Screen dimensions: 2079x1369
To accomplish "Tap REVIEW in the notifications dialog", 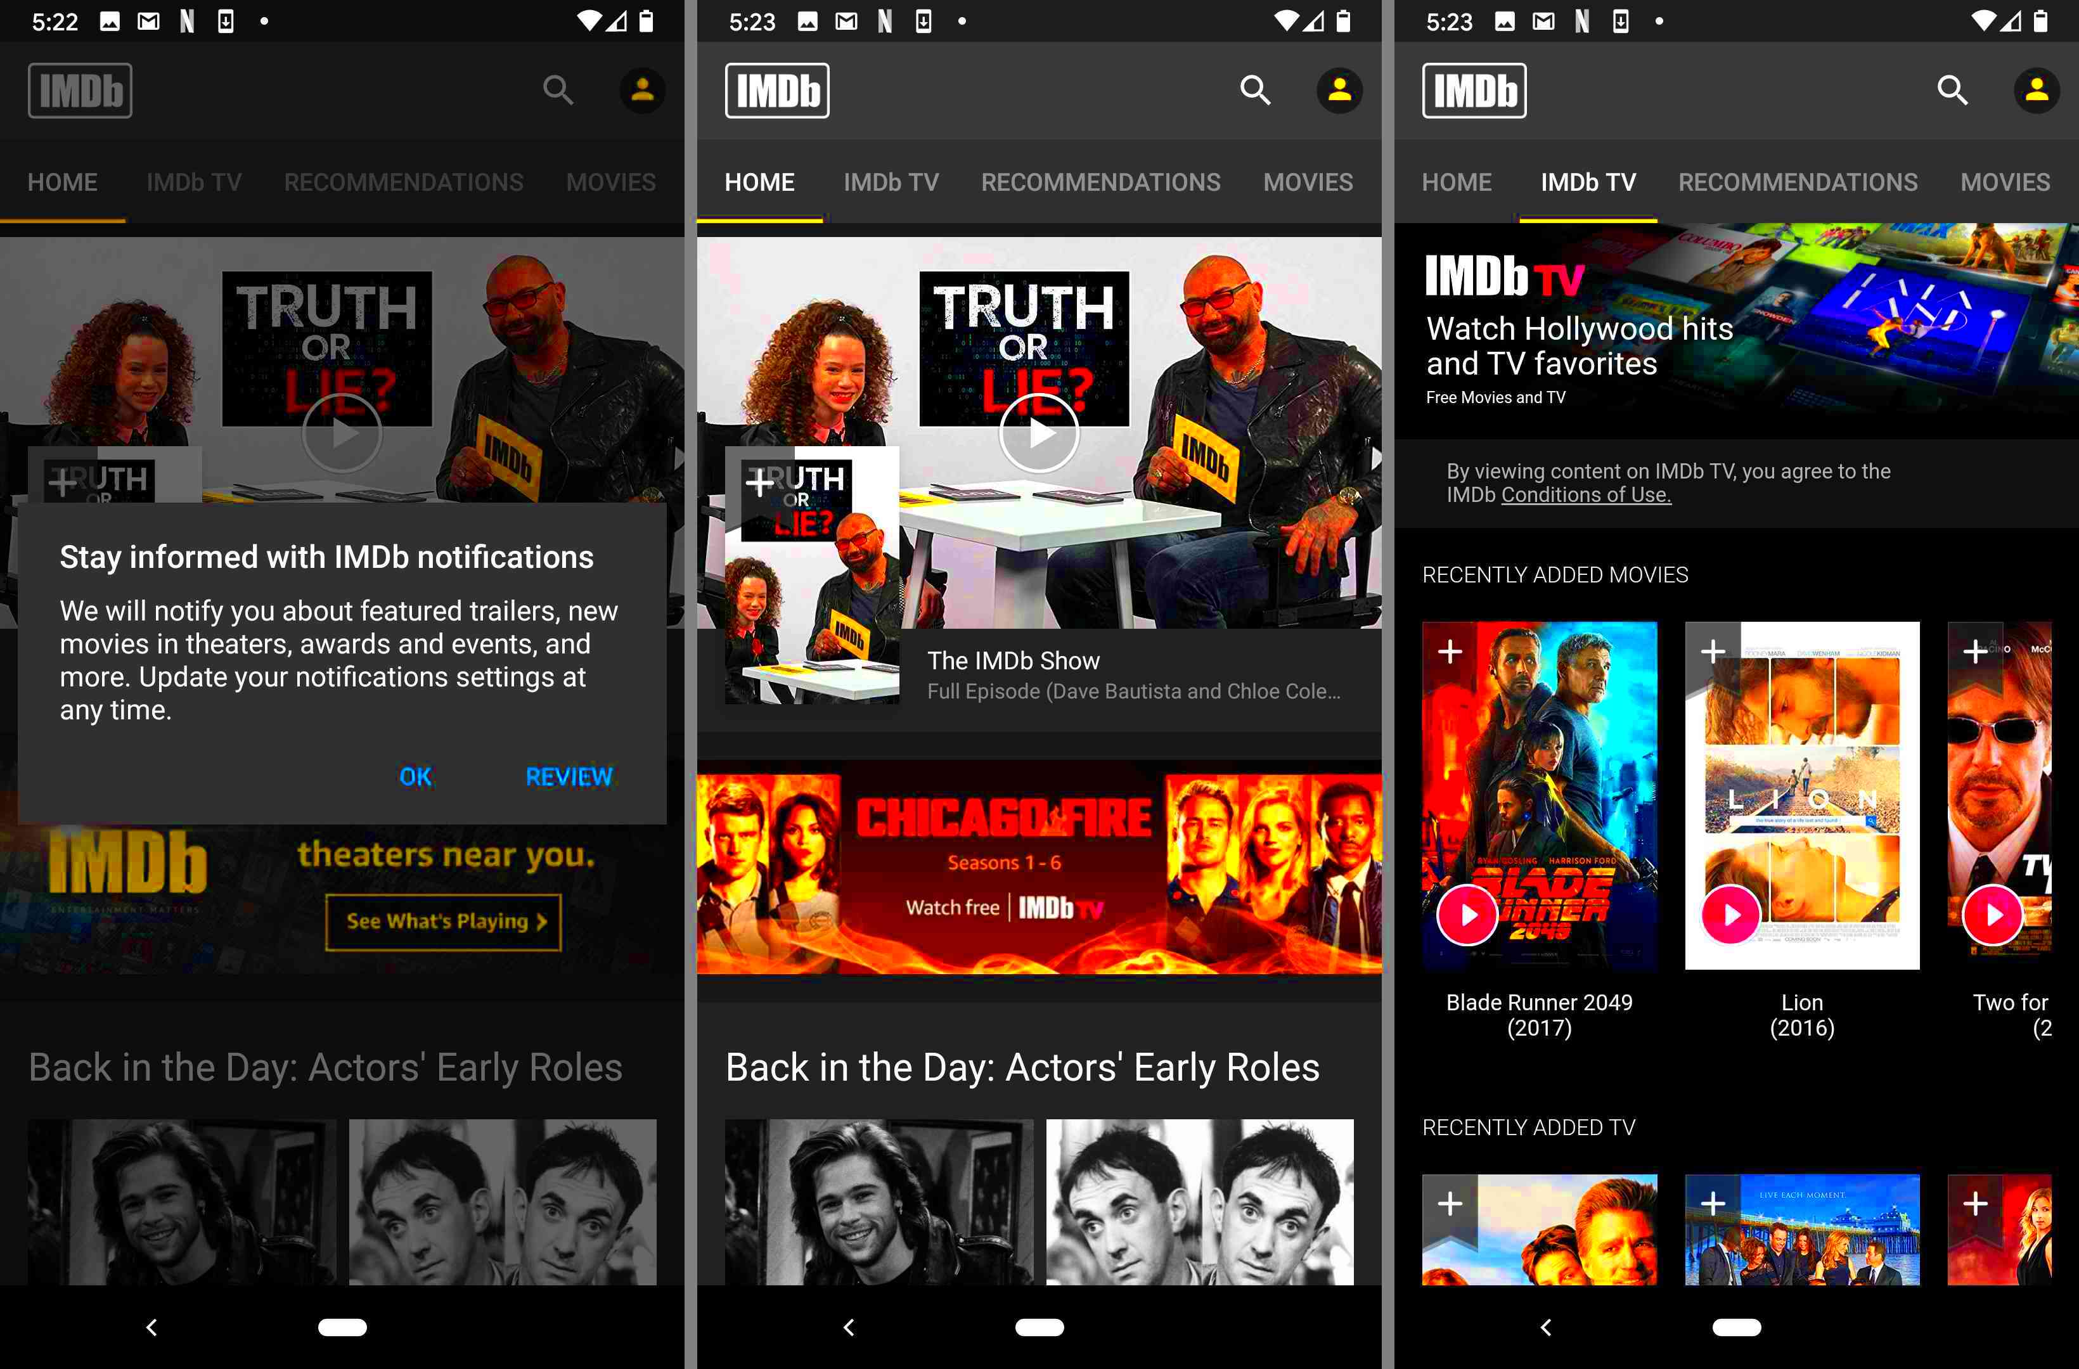I will (x=569, y=776).
